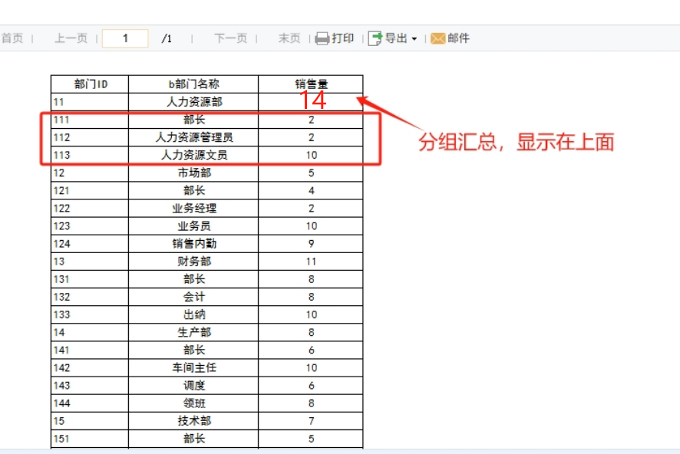Click the 打印 text label
This screenshot has height=454, width=680.
click(342, 38)
